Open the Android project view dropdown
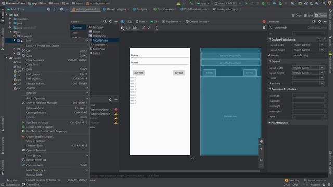 click(x=16, y=9)
